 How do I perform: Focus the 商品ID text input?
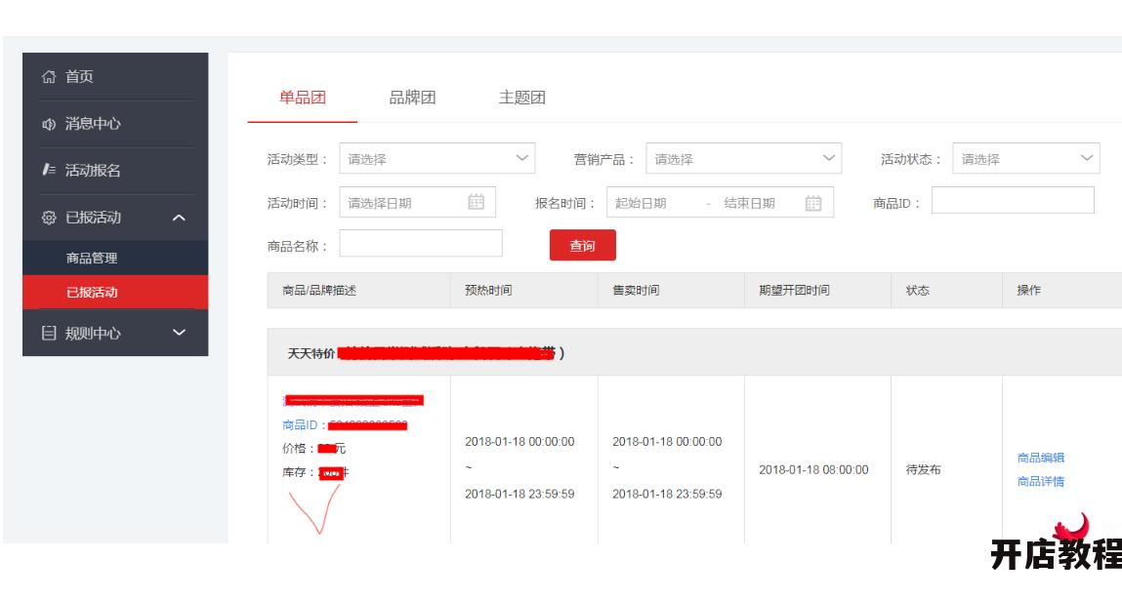1013,200
